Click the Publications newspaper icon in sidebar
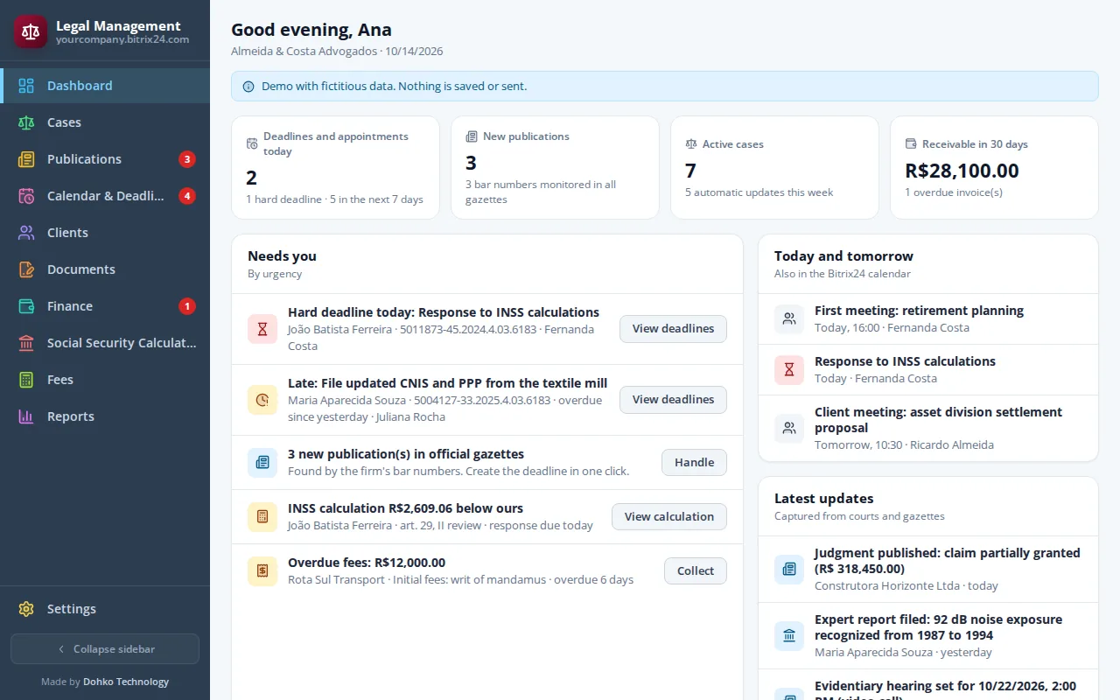The image size is (1120, 700). [26, 159]
